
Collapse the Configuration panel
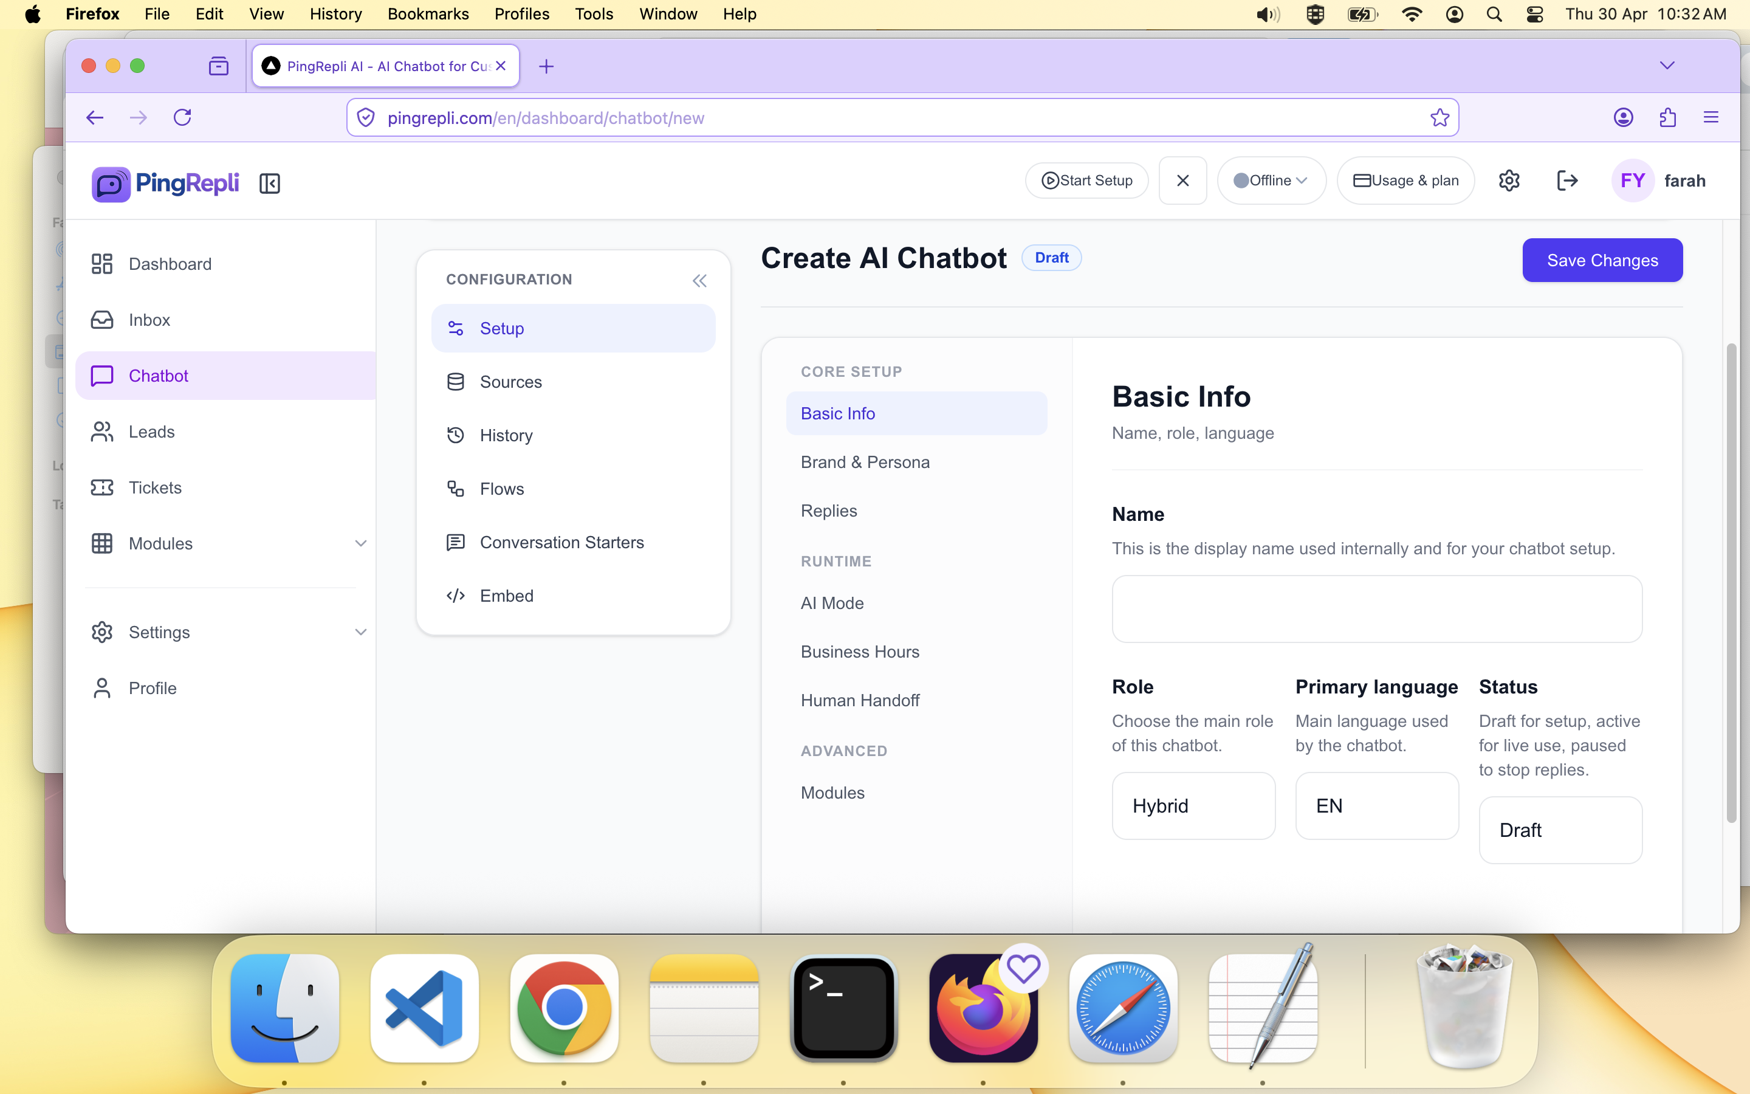point(699,281)
